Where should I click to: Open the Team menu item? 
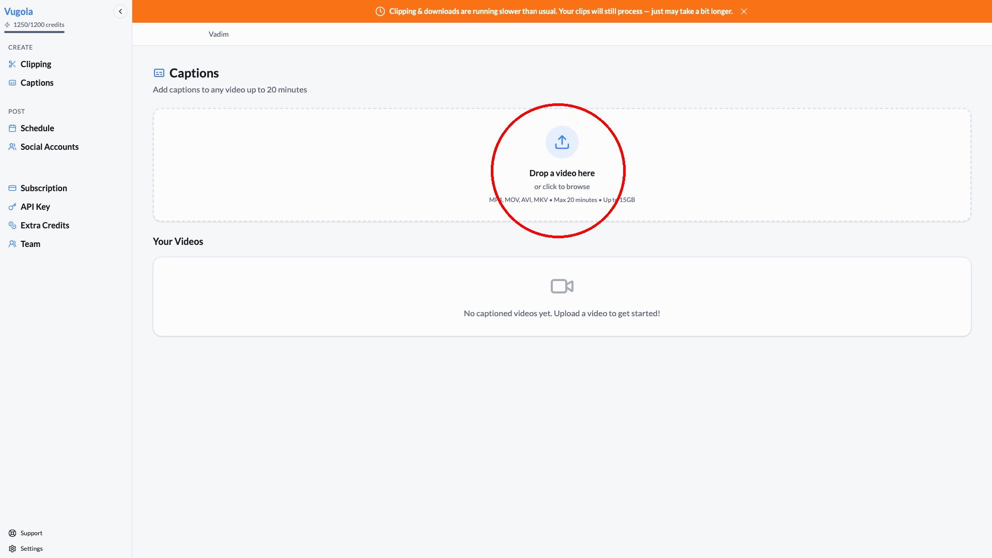click(x=30, y=244)
